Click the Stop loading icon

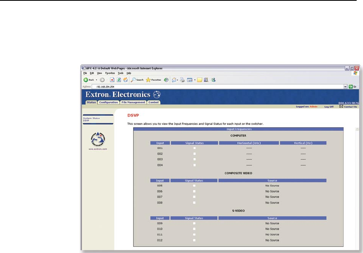coord(112,80)
